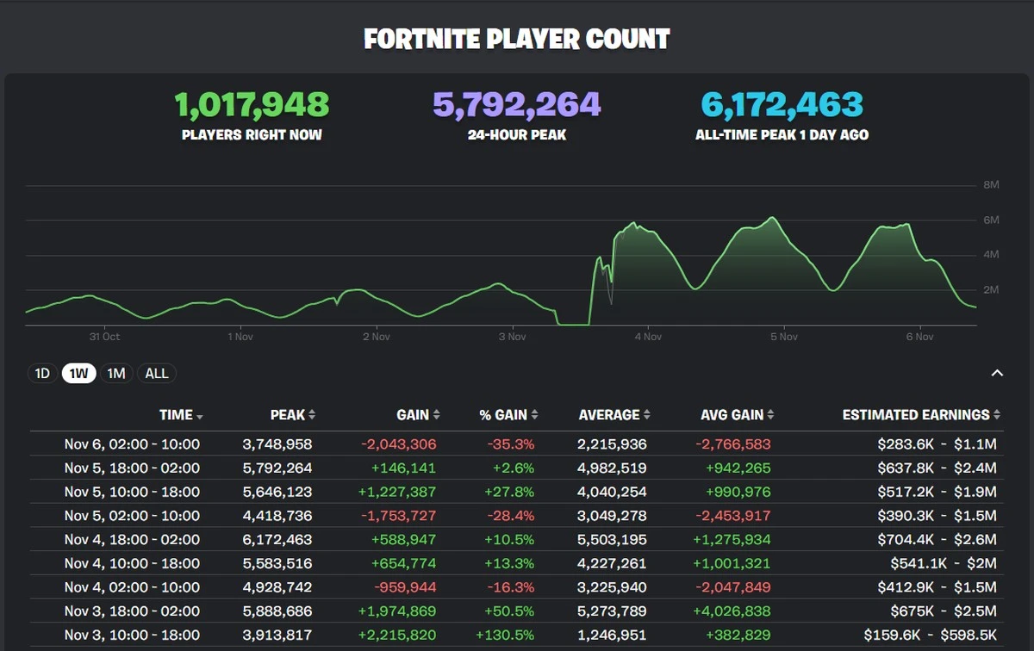Click the Nov 4 peak on the chart
This screenshot has height=651, width=1034.
[x=635, y=222]
